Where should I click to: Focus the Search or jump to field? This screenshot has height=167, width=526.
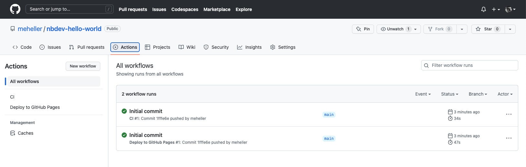coord(70,9)
